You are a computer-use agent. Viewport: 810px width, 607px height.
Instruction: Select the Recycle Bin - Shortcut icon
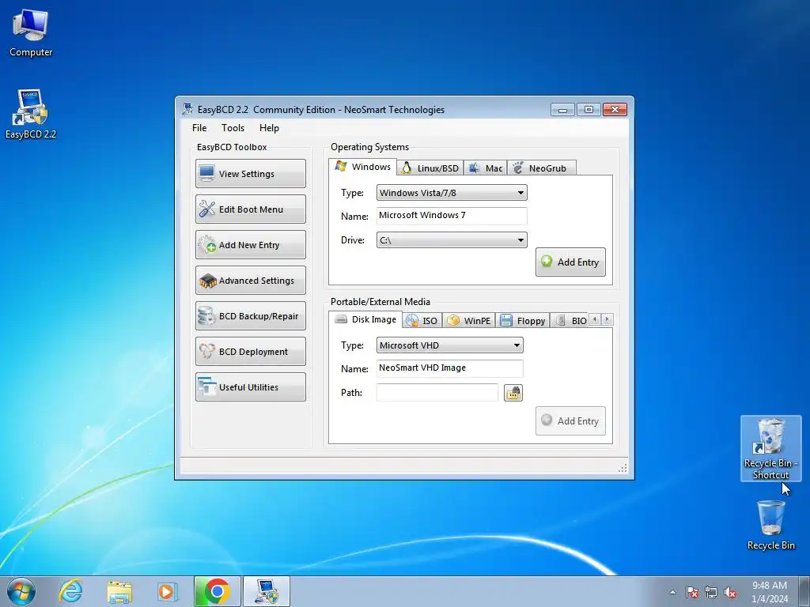pos(770,449)
